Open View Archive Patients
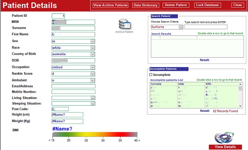The height and width of the screenshot is (150, 248). (110, 5)
